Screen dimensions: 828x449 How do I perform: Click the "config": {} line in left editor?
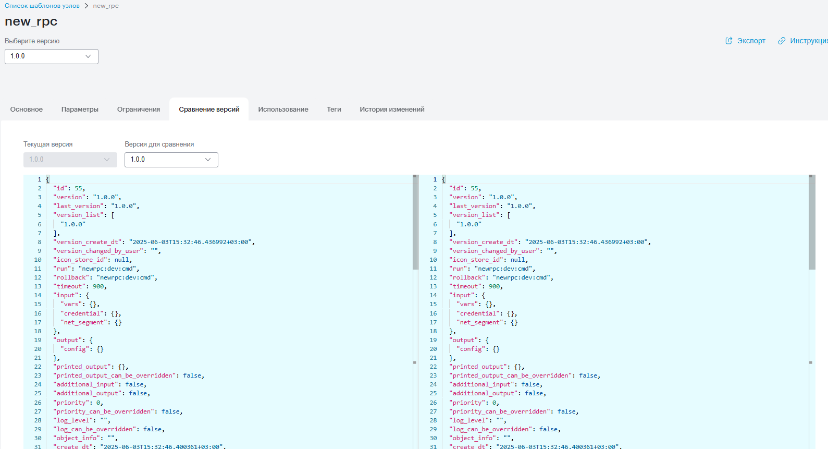(x=82, y=349)
